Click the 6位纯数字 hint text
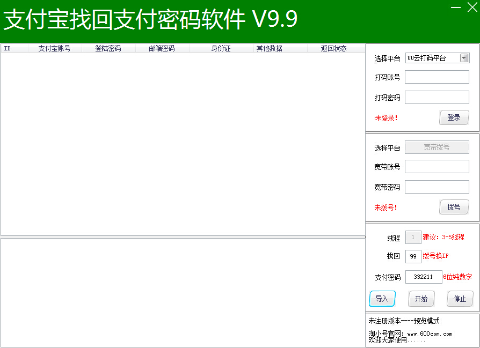The height and width of the screenshot is (348, 480). coord(457,277)
